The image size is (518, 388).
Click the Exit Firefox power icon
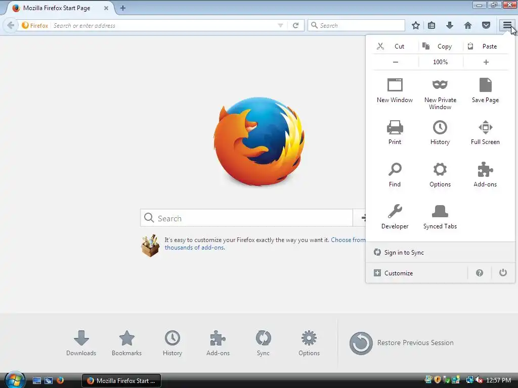(503, 272)
